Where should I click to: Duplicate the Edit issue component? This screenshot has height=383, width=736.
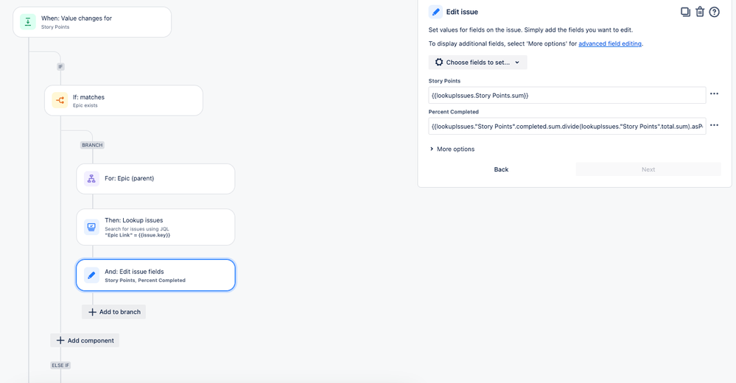click(685, 12)
